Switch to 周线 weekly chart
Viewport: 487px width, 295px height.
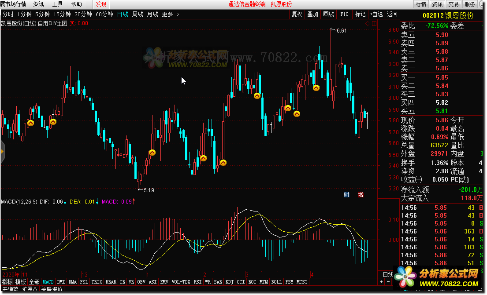tap(138, 14)
